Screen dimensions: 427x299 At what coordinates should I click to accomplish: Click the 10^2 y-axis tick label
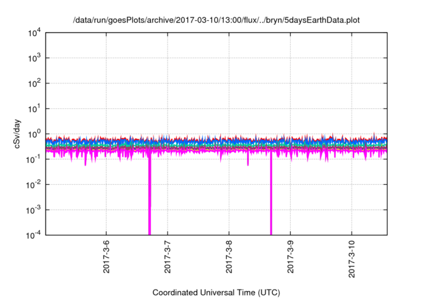coord(34,83)
